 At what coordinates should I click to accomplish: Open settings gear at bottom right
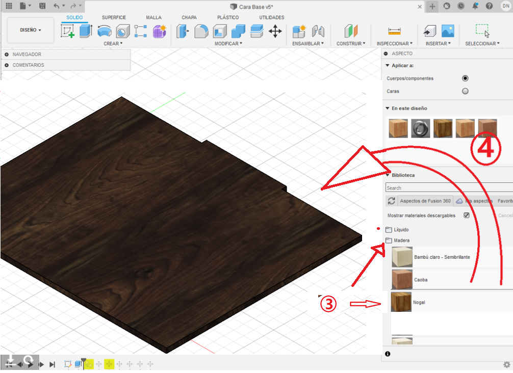tap(507, 364)
